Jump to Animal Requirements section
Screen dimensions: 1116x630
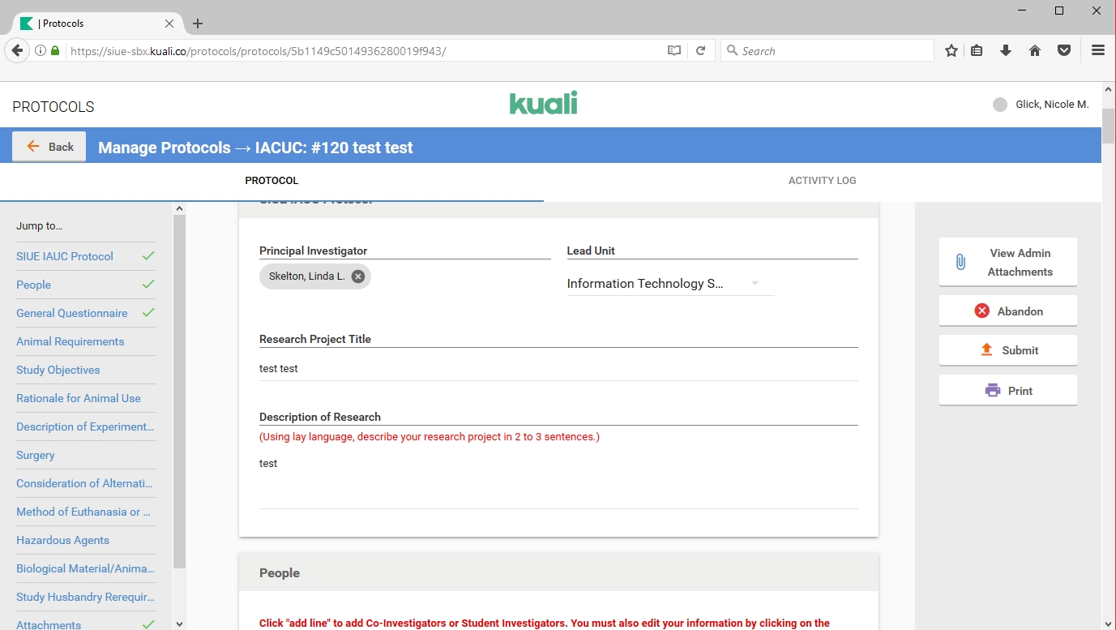[x=71, y=341]
